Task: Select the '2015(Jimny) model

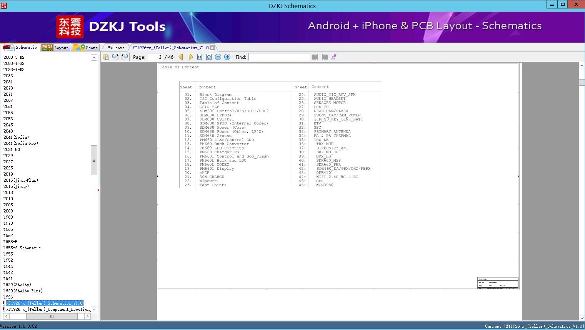Action: coord(16,186)
